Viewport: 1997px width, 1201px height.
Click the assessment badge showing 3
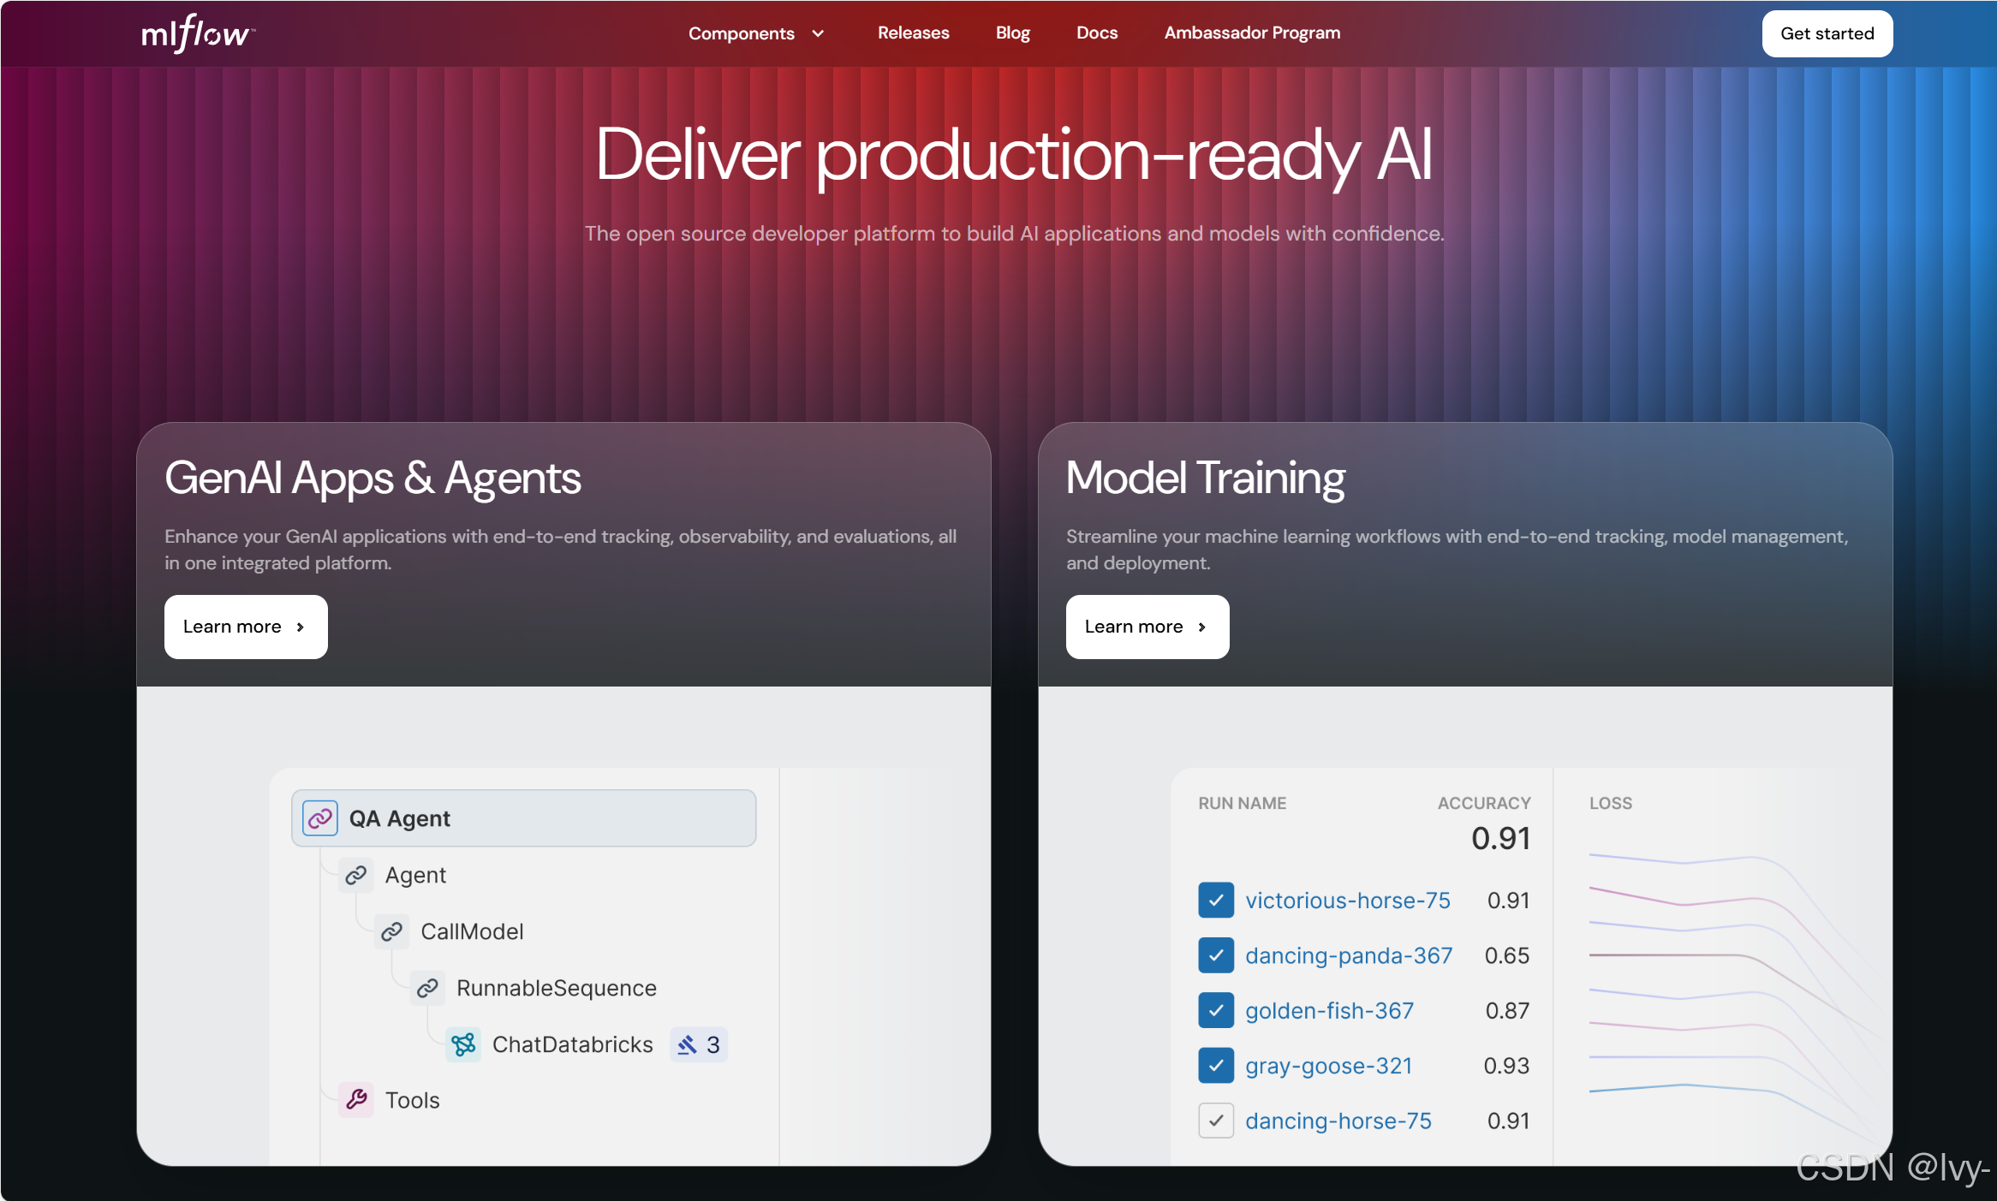pyautogui.click(x=699, y=1044)
